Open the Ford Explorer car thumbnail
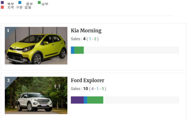The width and height of the screenshot is (187, 120). pyautogui.click(x=36, y=95)
